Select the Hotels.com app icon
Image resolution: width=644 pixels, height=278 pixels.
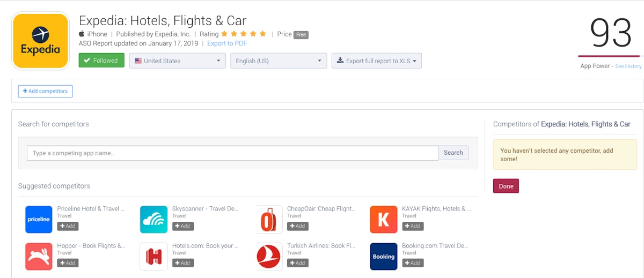click(153, 257)
